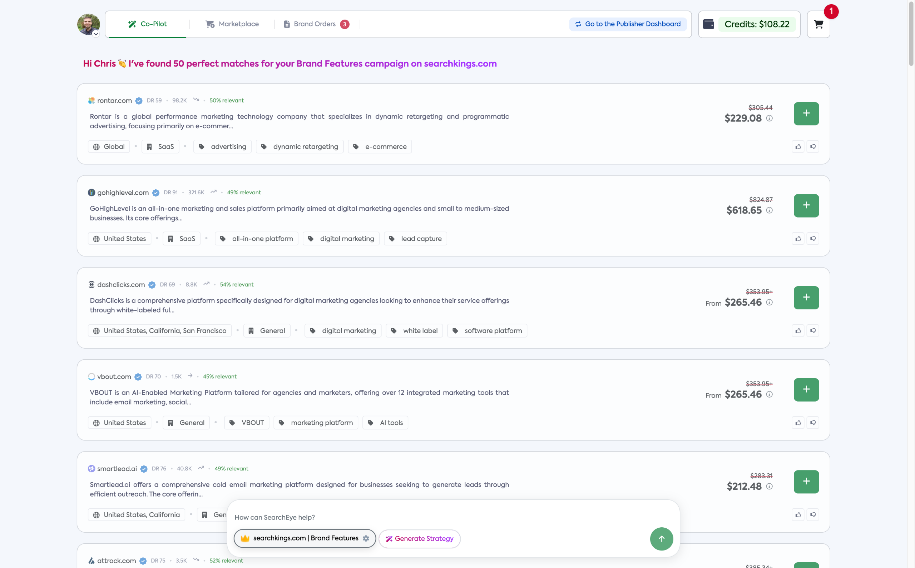Viewport: 915px width, 568px height.
Task: Thumbs up the rontar.com match
Action: point(798,147)
